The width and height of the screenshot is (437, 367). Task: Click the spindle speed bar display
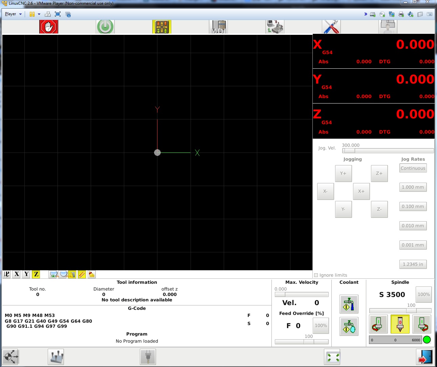pyautogui.click(x=395, y=340)
